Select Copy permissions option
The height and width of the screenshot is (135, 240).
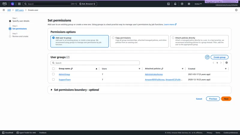139,41
